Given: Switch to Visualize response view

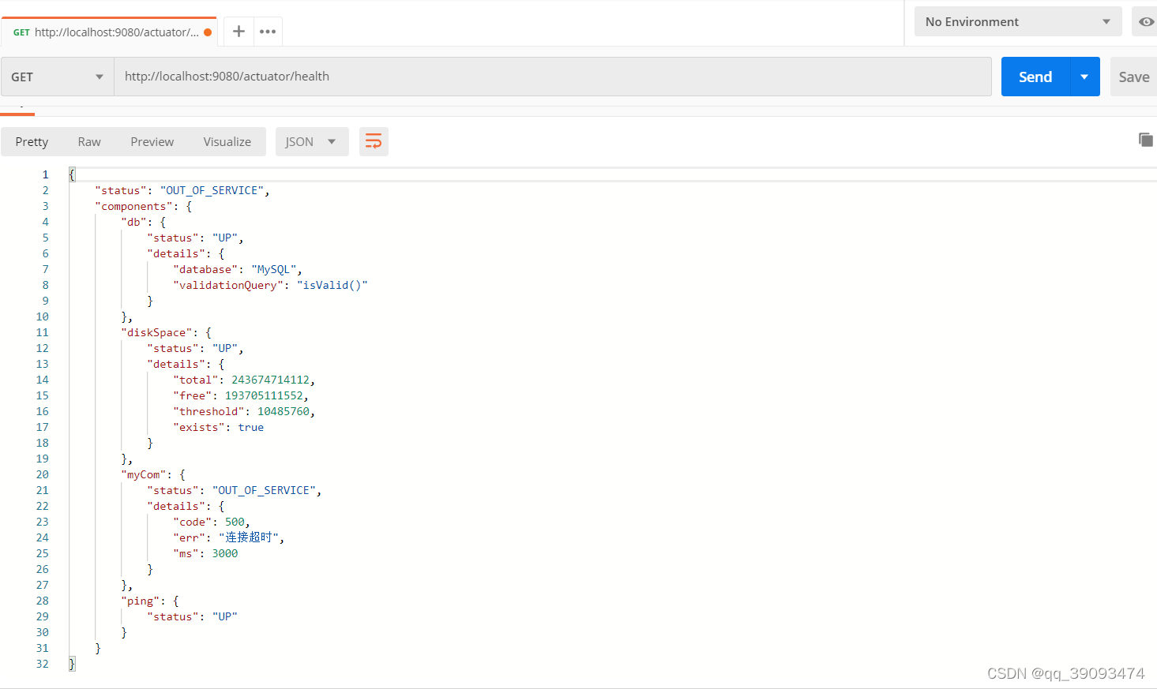Looking at the screenshot, I should pyautogui.click(x=227, y=141).
